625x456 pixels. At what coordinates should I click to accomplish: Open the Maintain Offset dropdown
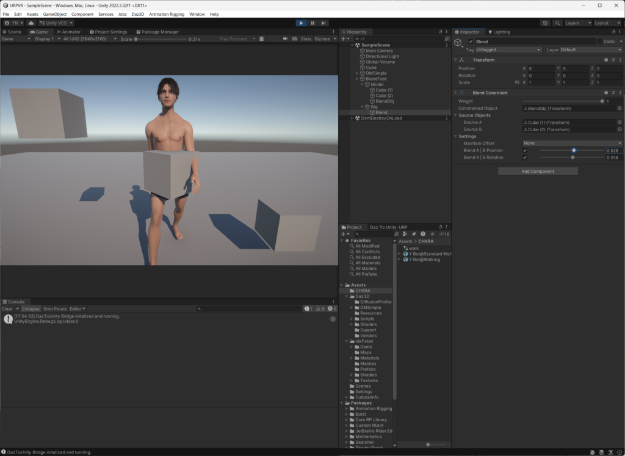tap(572, 143)
